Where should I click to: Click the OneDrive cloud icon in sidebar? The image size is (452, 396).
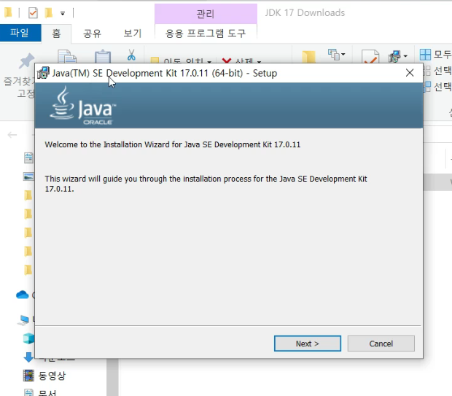tap(22, 295)
